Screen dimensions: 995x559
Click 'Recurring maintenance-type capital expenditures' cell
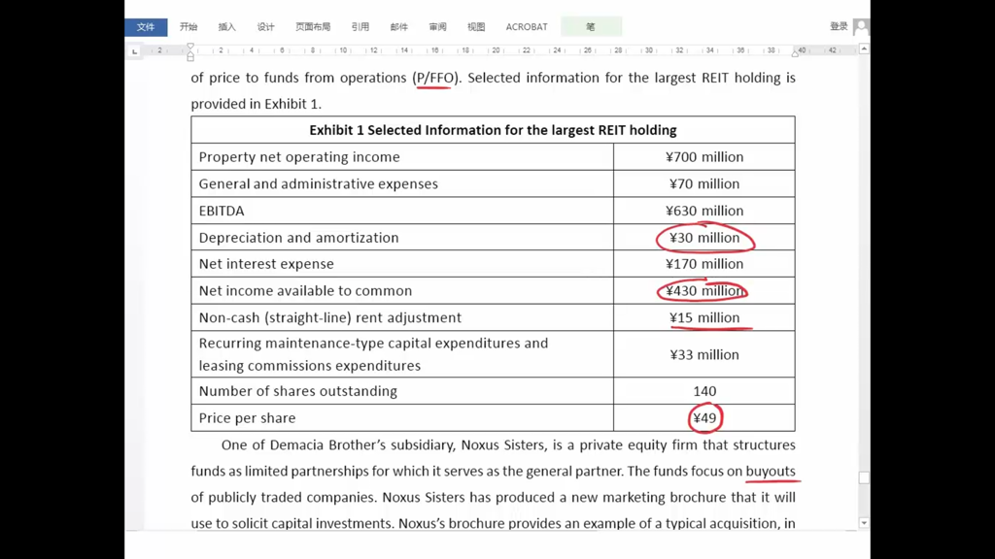click(402, 354)
